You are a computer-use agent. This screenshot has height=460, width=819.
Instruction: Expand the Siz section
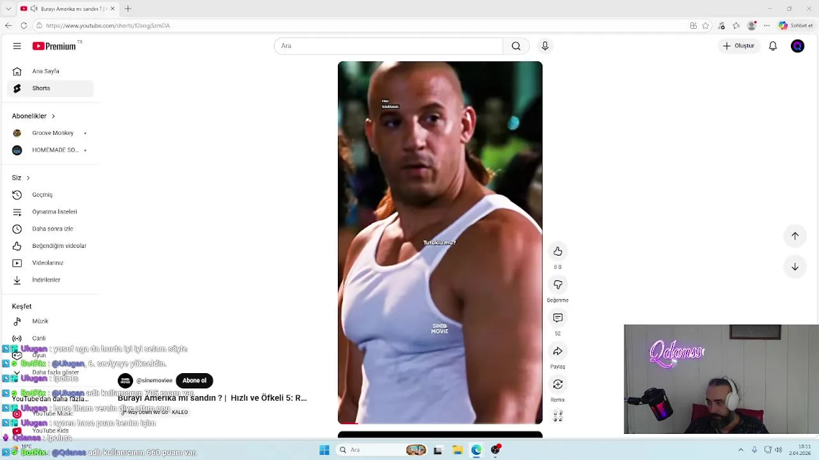pyautogui.click(x=20, y=178)
